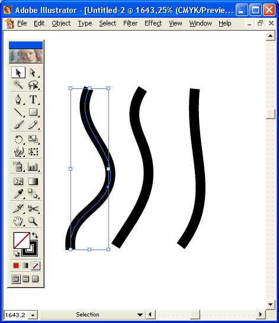Screen dimensions: 279x323
Task: Swap fill and stroke colors
Action: click(35, 235)
